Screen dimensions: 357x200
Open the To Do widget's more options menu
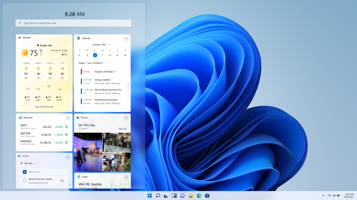[x=68, y=157]
